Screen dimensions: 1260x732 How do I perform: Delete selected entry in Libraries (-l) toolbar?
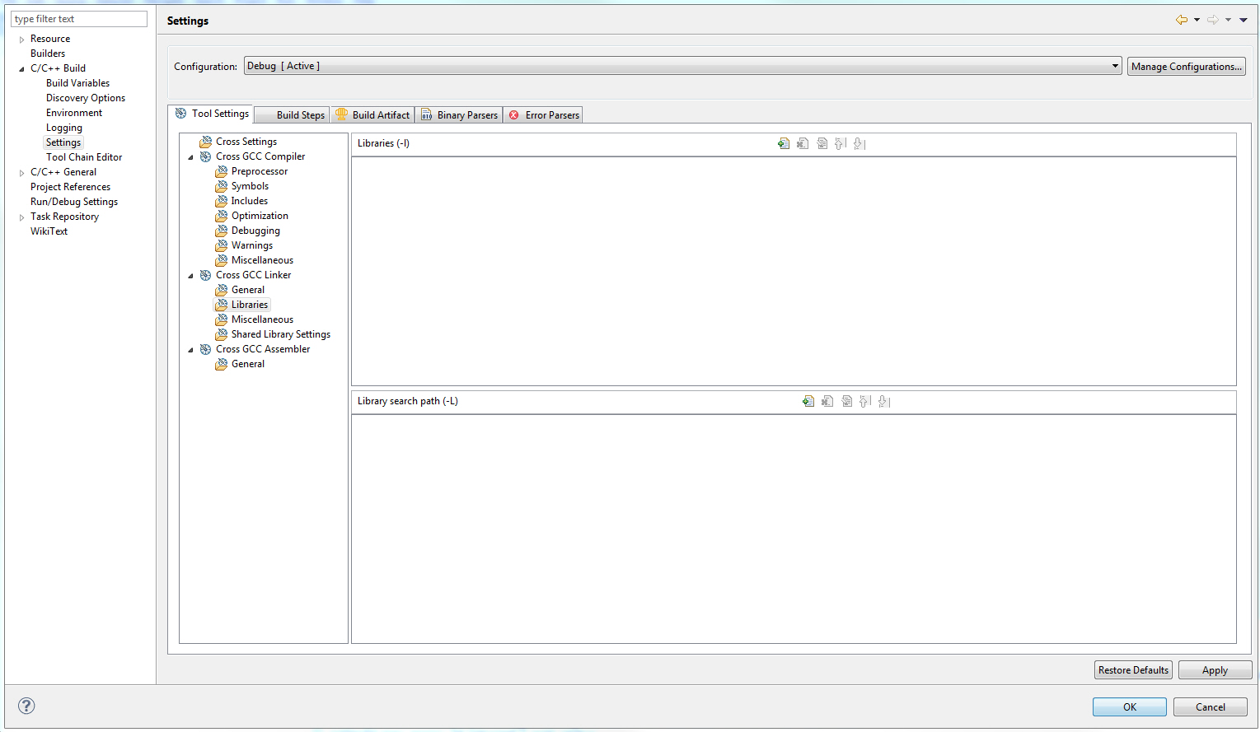click(803, 143)
